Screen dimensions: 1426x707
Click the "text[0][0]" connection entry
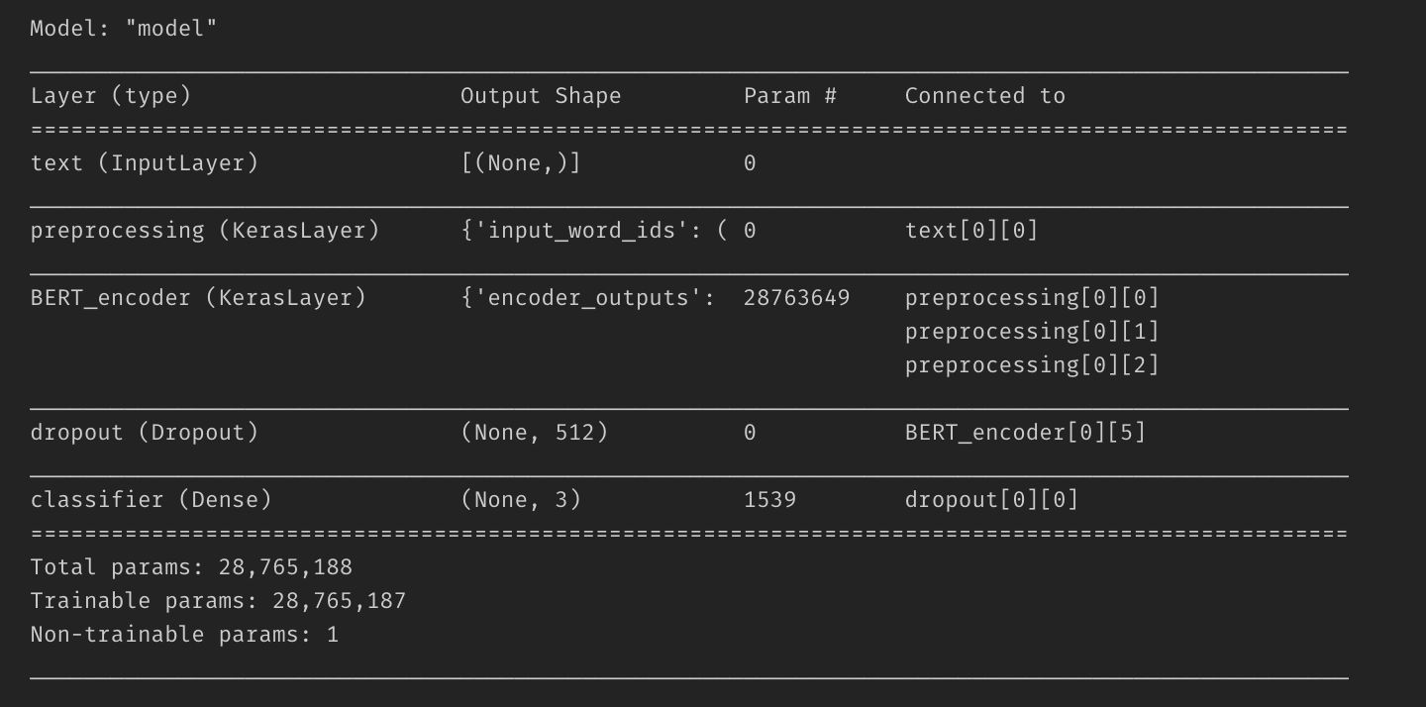click(971, 231)
